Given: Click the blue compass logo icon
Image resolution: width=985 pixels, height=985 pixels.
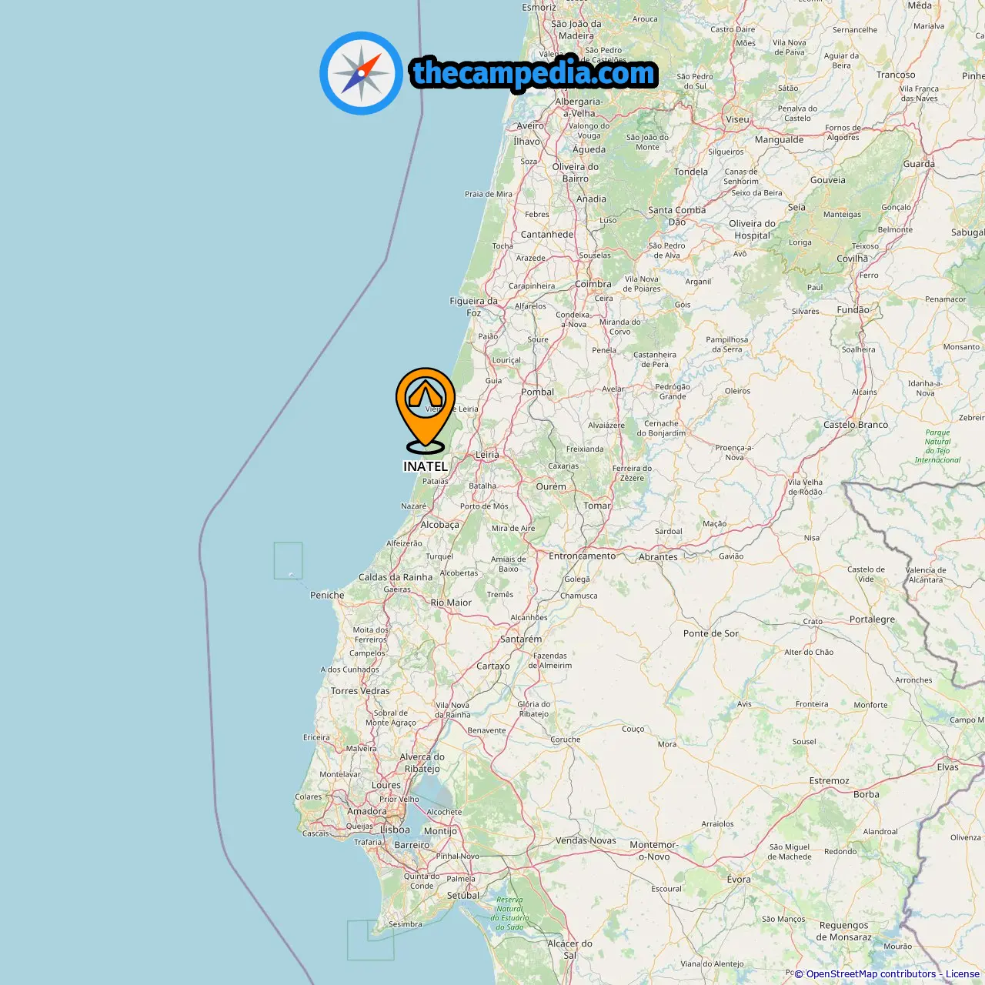Looking at the screenshot, I should pos(361,73).
